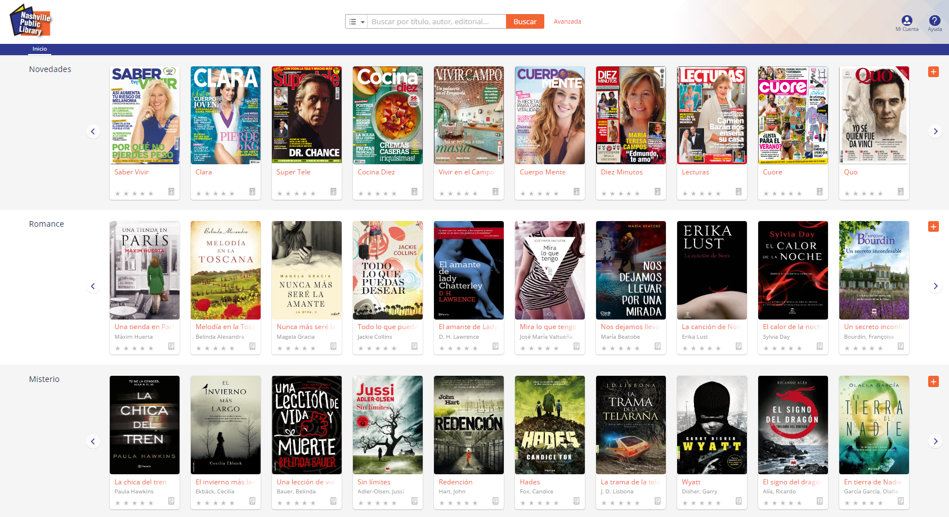Open the Diez Minutos magazine cover

631,115
